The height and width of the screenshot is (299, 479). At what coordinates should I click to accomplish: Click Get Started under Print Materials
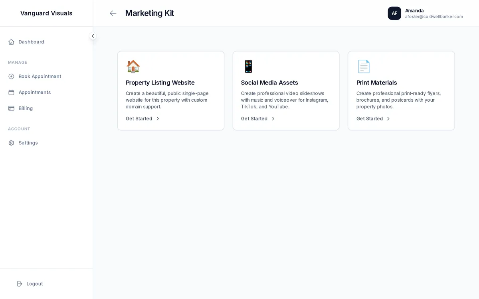pyautogui.click(x=369, y=118)
